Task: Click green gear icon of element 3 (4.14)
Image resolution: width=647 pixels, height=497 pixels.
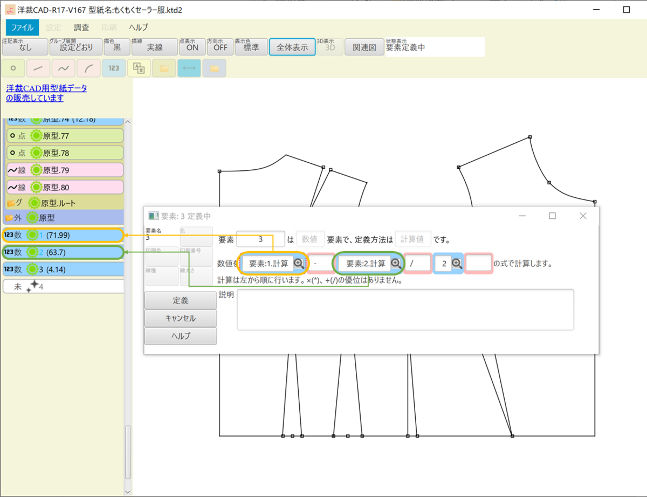Action: click(33, 268)
